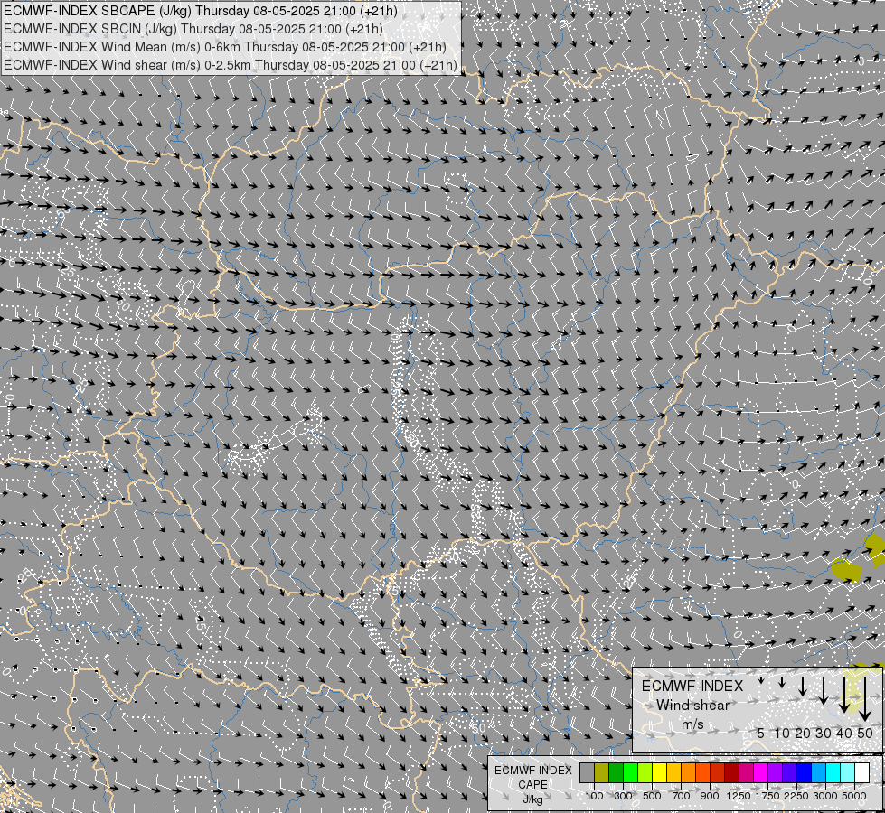Click the 30 m/s wind shear legend arrow
Screen dimensions: 885x813
pyautogui.click(x=824, y=690)
